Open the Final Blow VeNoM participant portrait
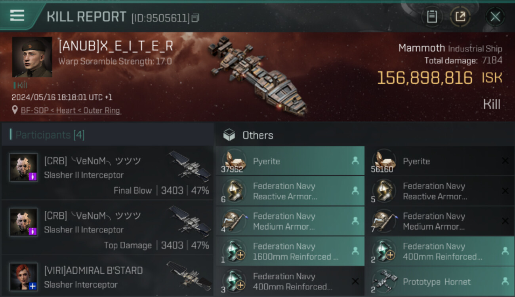 pyautogui.click(x=24, y=168)
